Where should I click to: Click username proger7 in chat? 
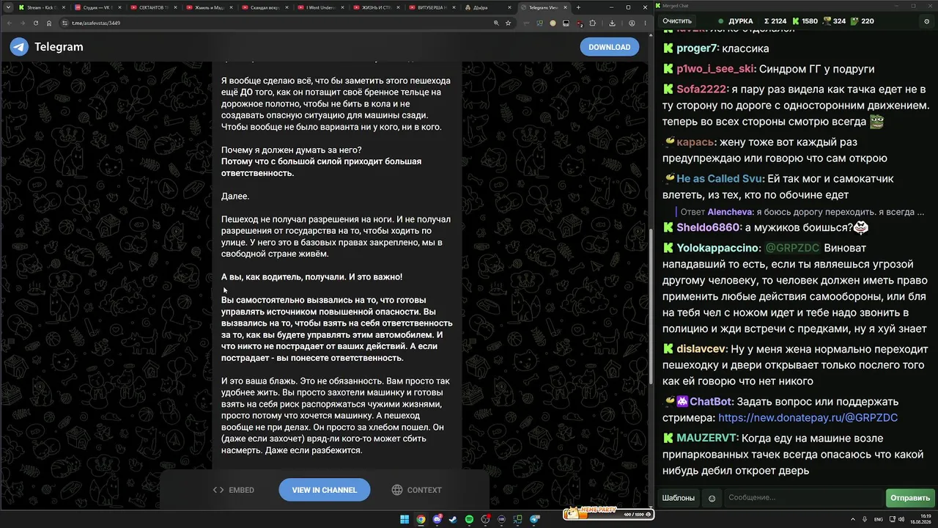coord(697,48)
